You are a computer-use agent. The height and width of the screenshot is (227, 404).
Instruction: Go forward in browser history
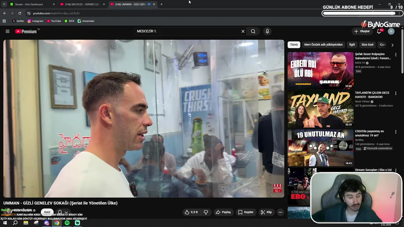coord(12,13)
